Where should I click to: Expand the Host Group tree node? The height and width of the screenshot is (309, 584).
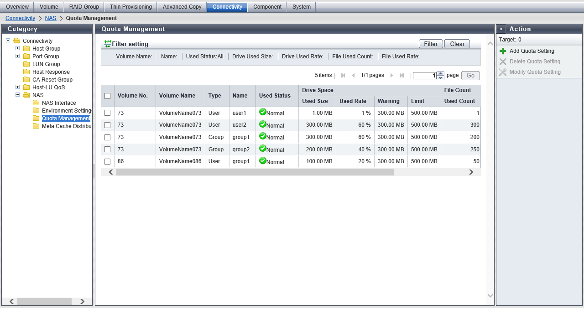tap(17, 48)
